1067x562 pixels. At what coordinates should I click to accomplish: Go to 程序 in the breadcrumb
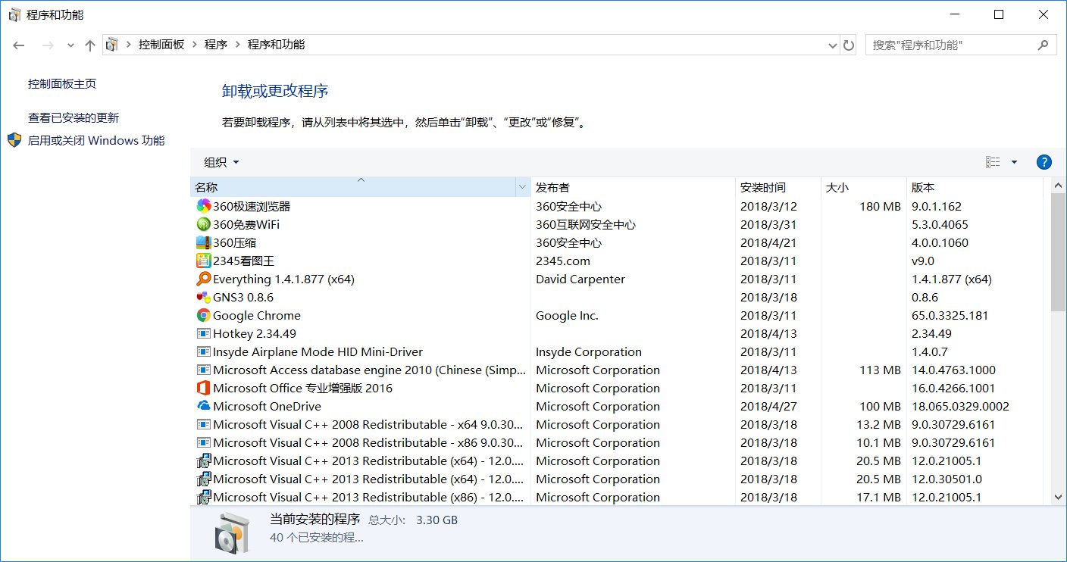216,45
